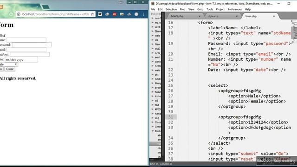Expand the my_o folder arrow
297x167 pixels.
tap(153, 23)
